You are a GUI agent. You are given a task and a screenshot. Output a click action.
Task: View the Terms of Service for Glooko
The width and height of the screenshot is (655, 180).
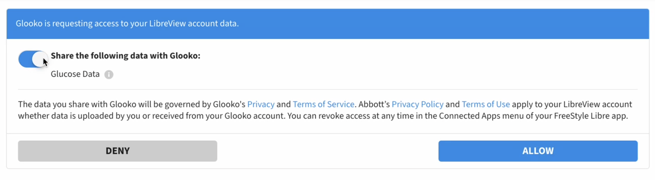323,104
